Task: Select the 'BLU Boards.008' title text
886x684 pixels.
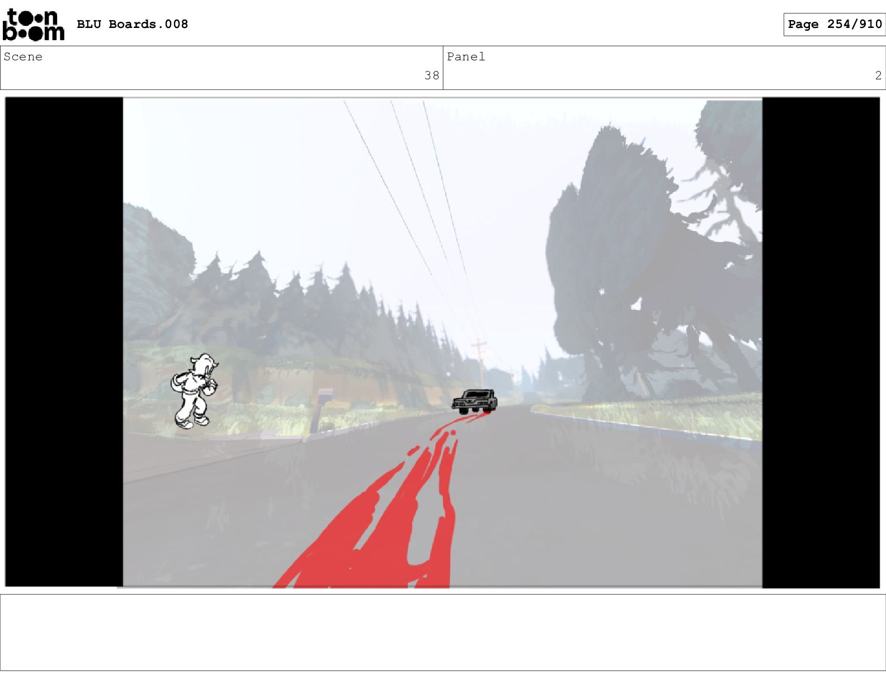Action: (x=132, y=24)
